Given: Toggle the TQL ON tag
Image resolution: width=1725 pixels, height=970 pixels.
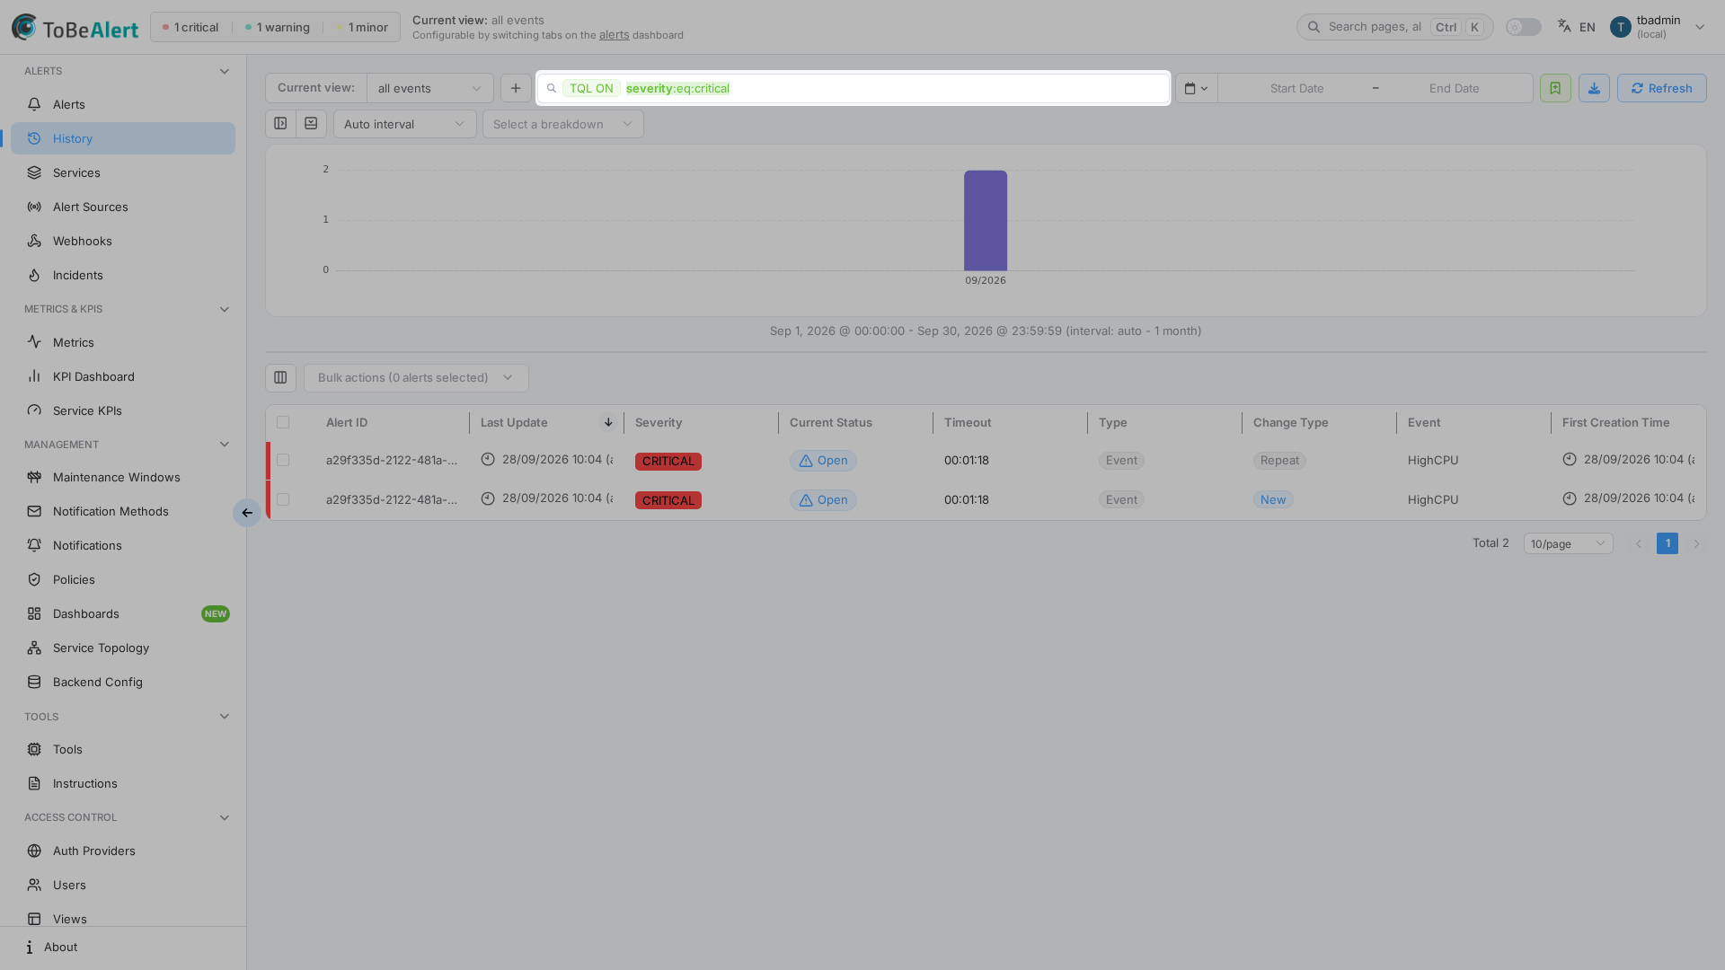Looking at the screenshot, I should (591, 88).
